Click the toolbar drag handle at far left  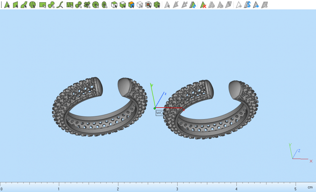[x=1, y=4]
